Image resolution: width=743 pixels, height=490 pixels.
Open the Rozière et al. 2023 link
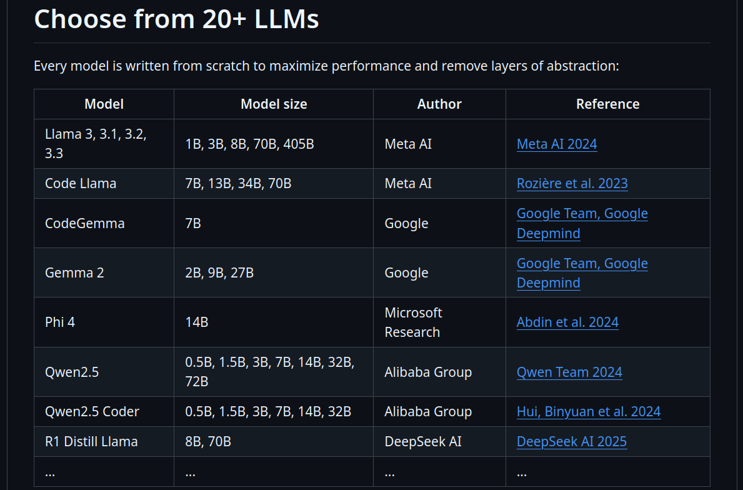pyautogui.click(x=572, y=183)
